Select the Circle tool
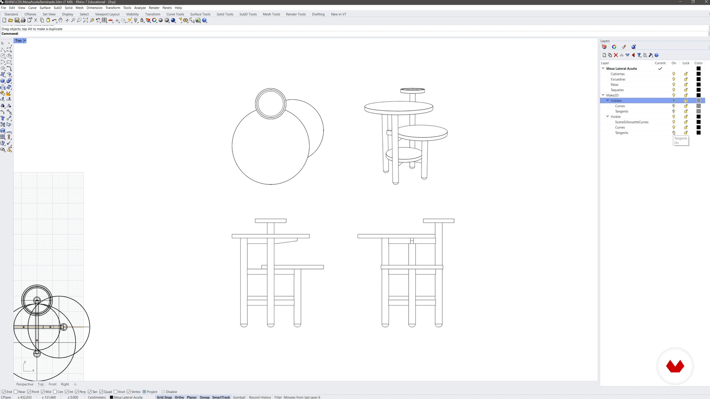The height and width of the screenshot is (399, 710). point(3,56)
